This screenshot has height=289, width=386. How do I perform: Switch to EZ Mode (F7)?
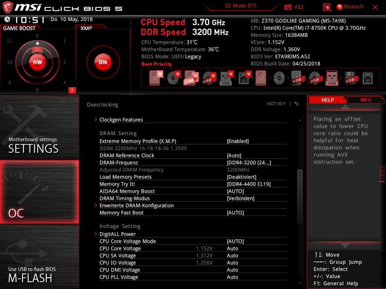pyautogui.click(x=241, y=6)
